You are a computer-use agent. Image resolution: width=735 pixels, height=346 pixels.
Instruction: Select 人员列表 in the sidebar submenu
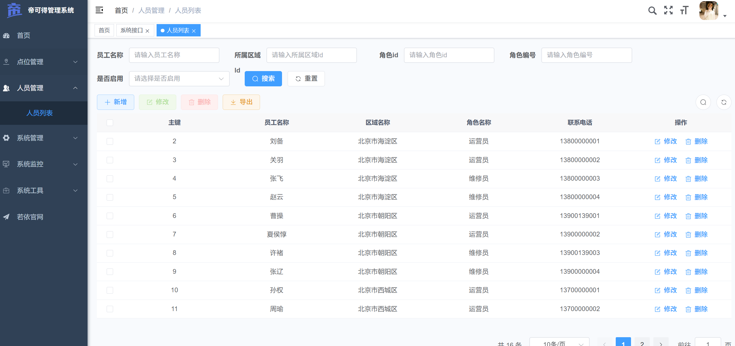click(40, 113)
